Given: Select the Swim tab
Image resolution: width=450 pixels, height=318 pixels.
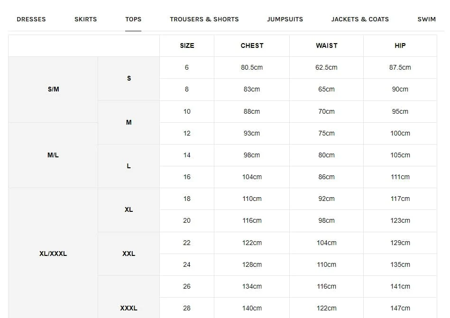Looking at the screenshot, I should (x=426, y=19).
